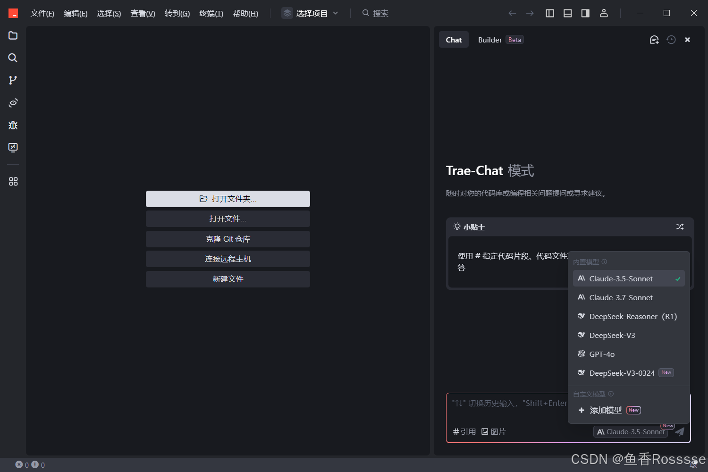
Task: Open the Source Control branch icon
Action: pyautogui.click(x=13, y=80)
